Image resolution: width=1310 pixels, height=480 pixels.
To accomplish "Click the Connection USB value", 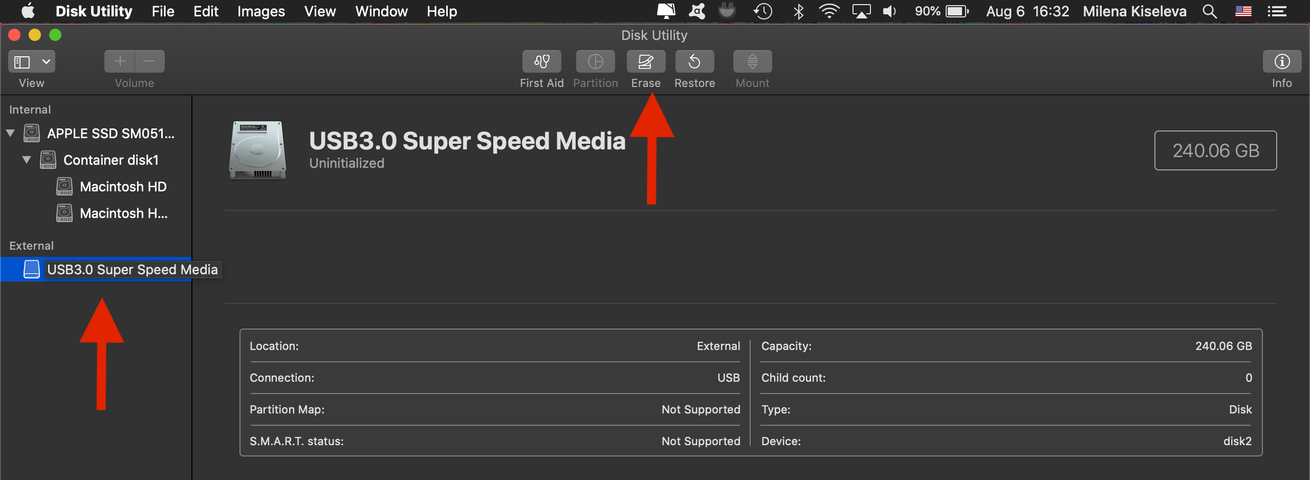I will pyautogui.click(x=729, y=378).
